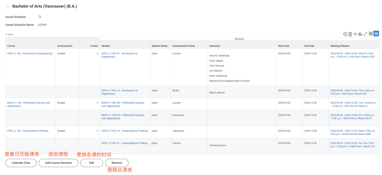
Task: Click the Saved Schedule magnifier icon
Action: [40, 17]
